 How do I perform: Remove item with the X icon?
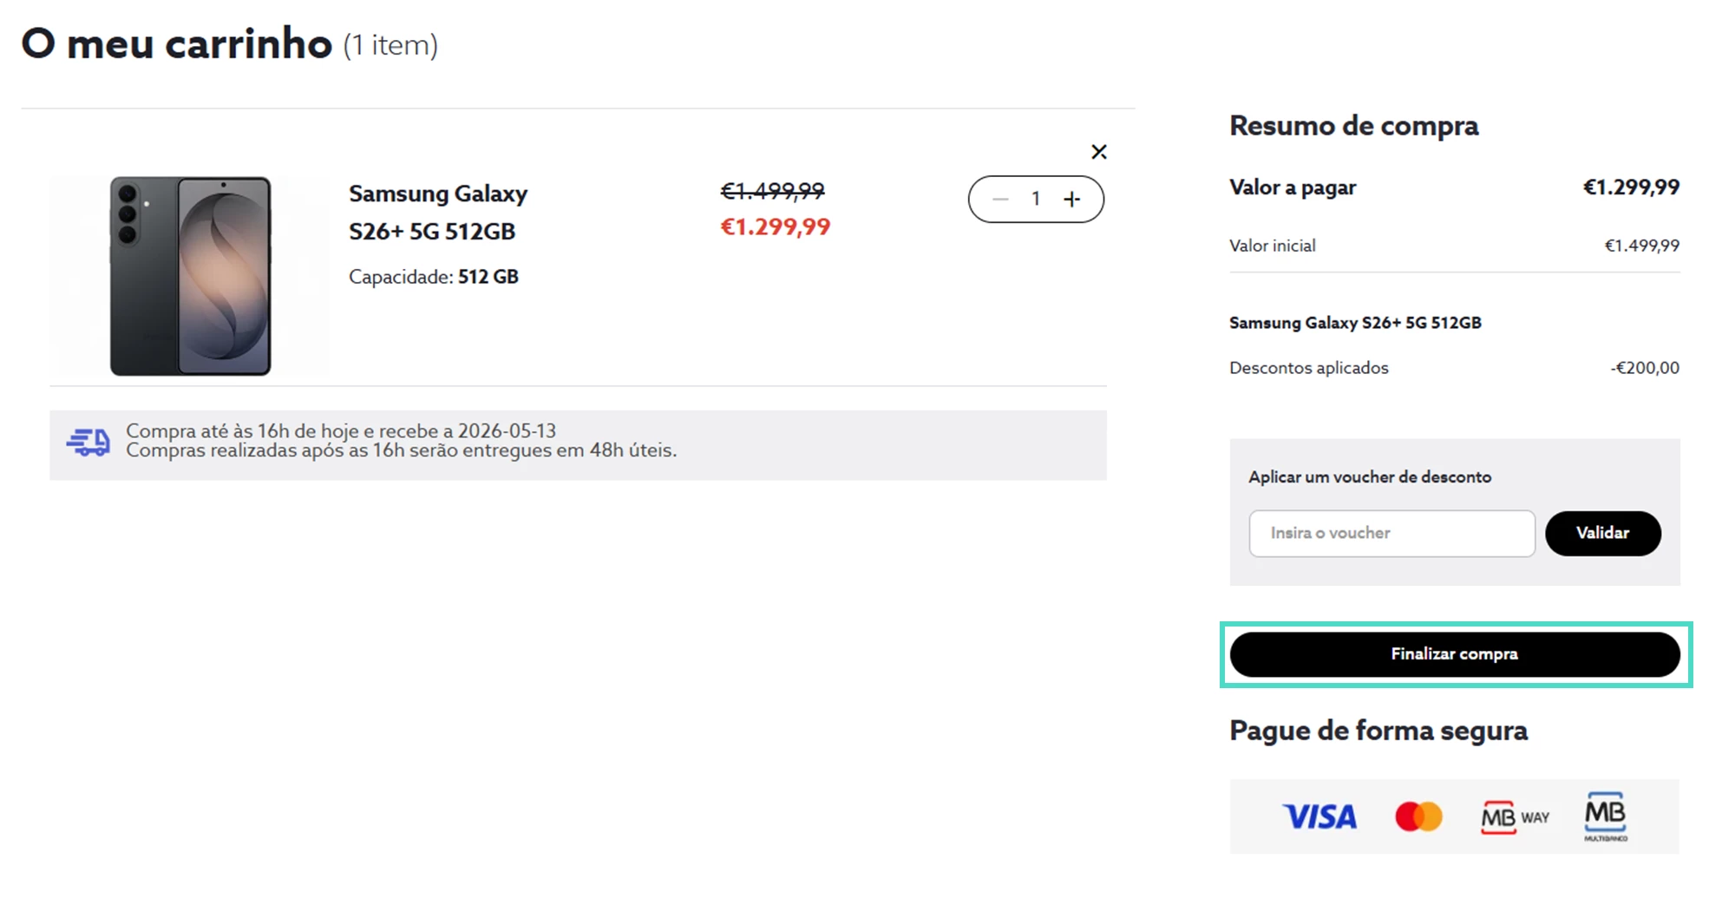click(1098, 152)
